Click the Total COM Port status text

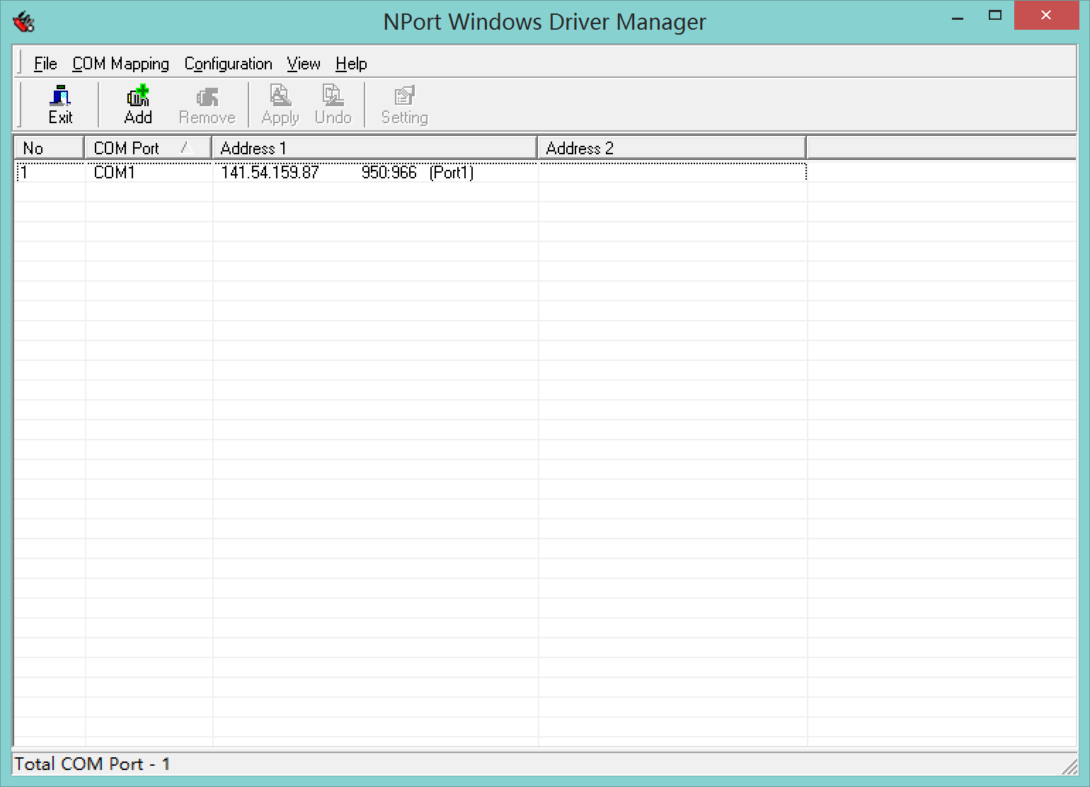click(92, 764)
